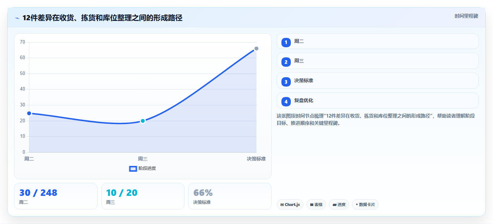Click the number 2 badge

tap(286, 62)
